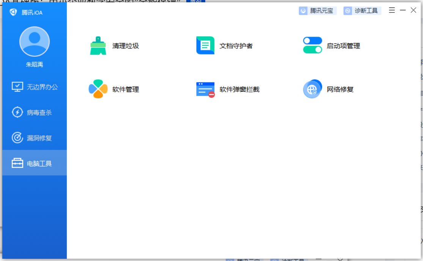The height and width of the screenshot is (261, 423).
Task: Click the 电脑工具 toolbox icon
Action: [17, 163]
